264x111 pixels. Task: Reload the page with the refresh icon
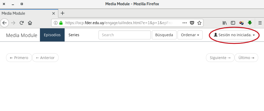tap(22, 23)
